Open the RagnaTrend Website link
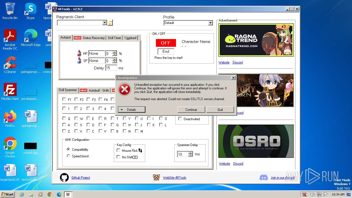The image size is (352, 198). click(224, 62)
